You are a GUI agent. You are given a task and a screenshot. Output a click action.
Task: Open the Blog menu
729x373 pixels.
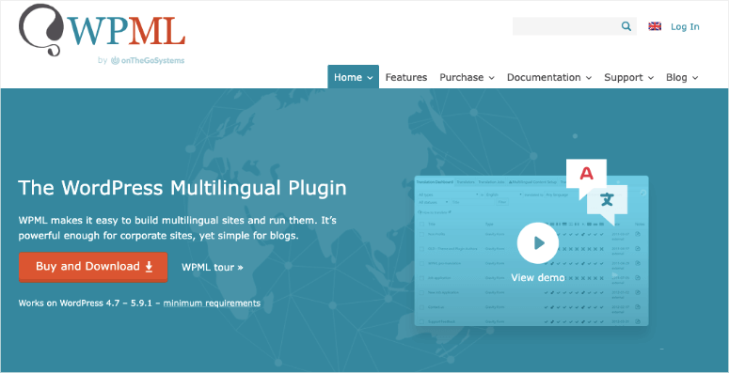pyautogui.click(x=682, y=77)
